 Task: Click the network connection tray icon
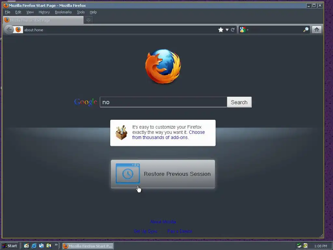(x=300, y=246)
